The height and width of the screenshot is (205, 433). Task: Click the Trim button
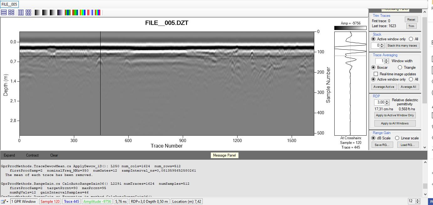pos(411,26)
